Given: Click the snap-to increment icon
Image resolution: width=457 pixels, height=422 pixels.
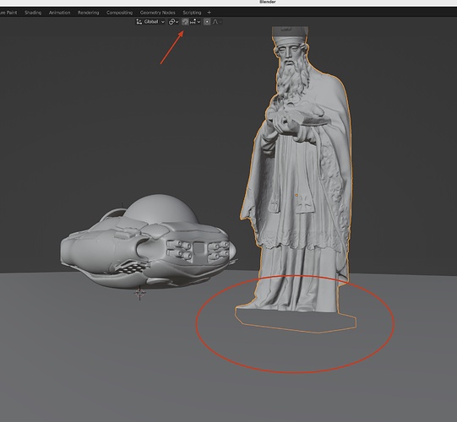Looking at the screenshot, I should [x=193, y=22].
